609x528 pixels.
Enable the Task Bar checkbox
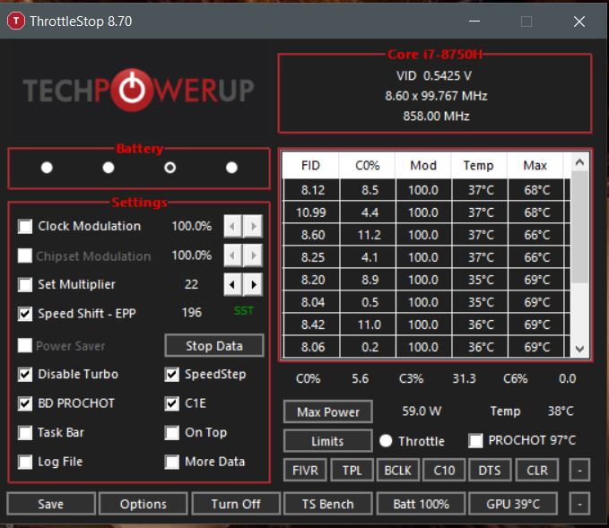pos(25,432)
